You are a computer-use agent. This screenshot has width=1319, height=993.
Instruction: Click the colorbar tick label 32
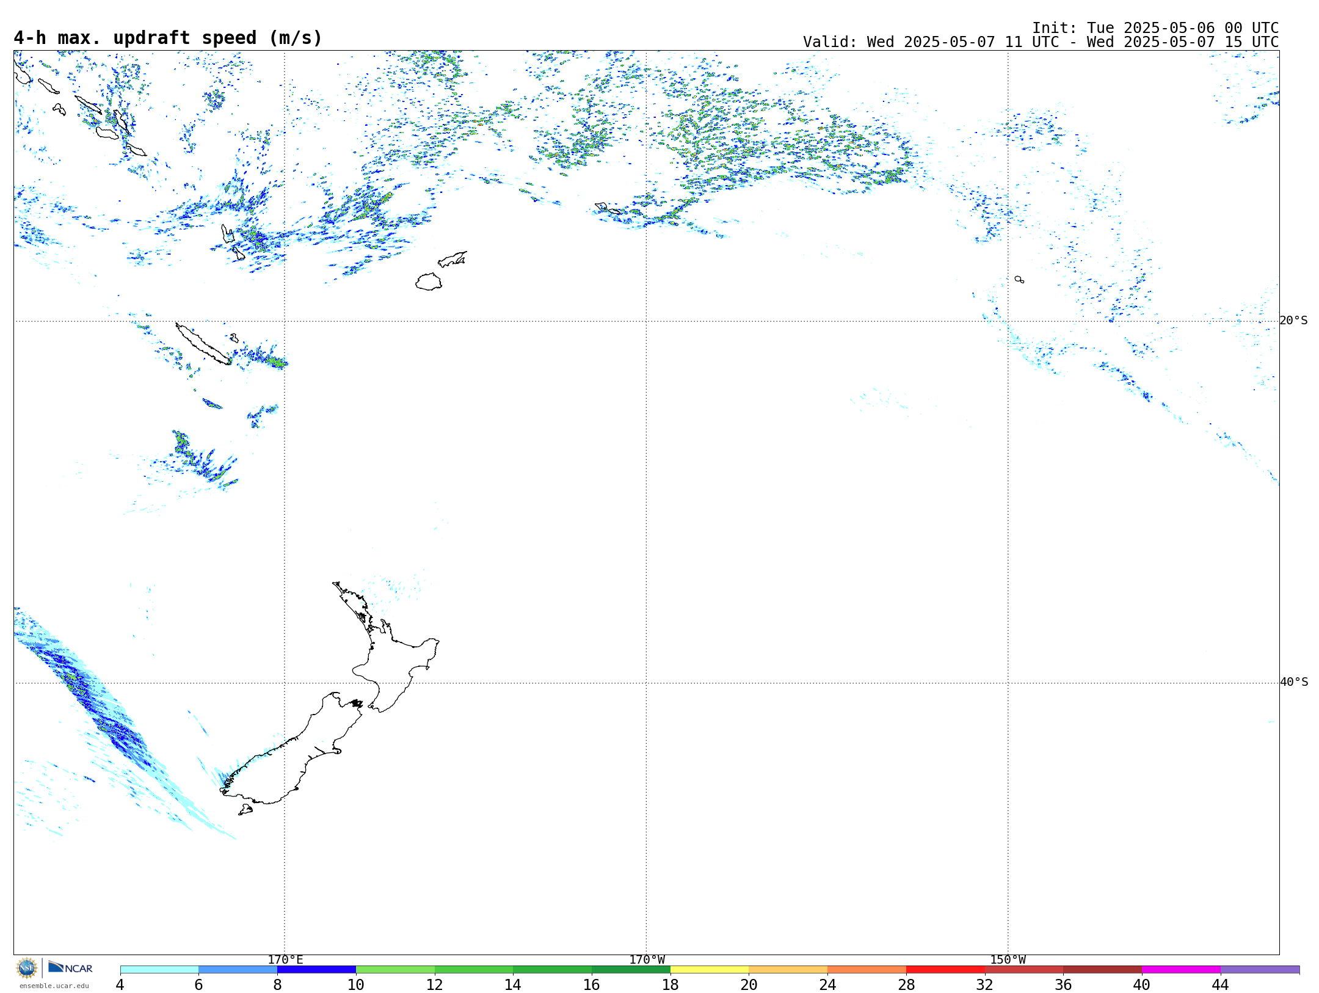(985, 984)
